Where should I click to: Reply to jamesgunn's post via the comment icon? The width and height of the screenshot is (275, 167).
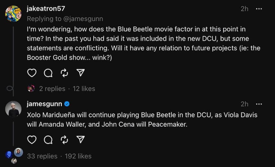pyautogui.click(x=48, y=140)
